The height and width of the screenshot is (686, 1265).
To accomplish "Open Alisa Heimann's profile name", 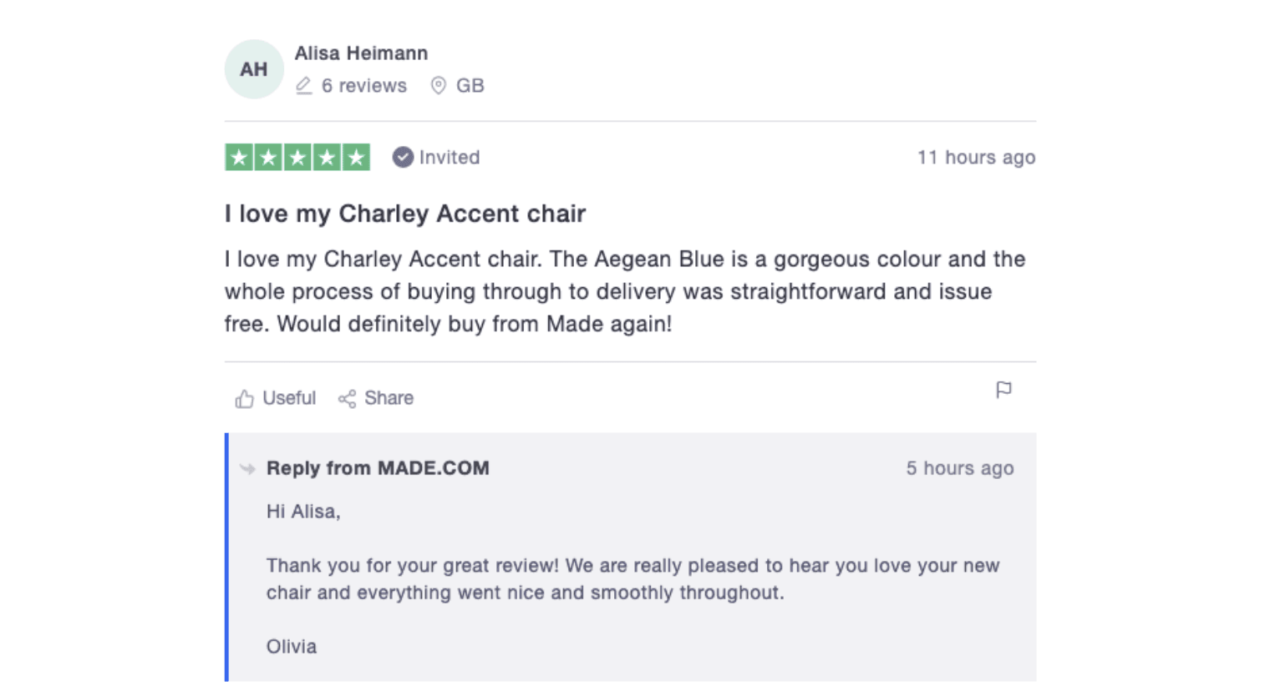I will pyautogui.click(x=361, y=53).
